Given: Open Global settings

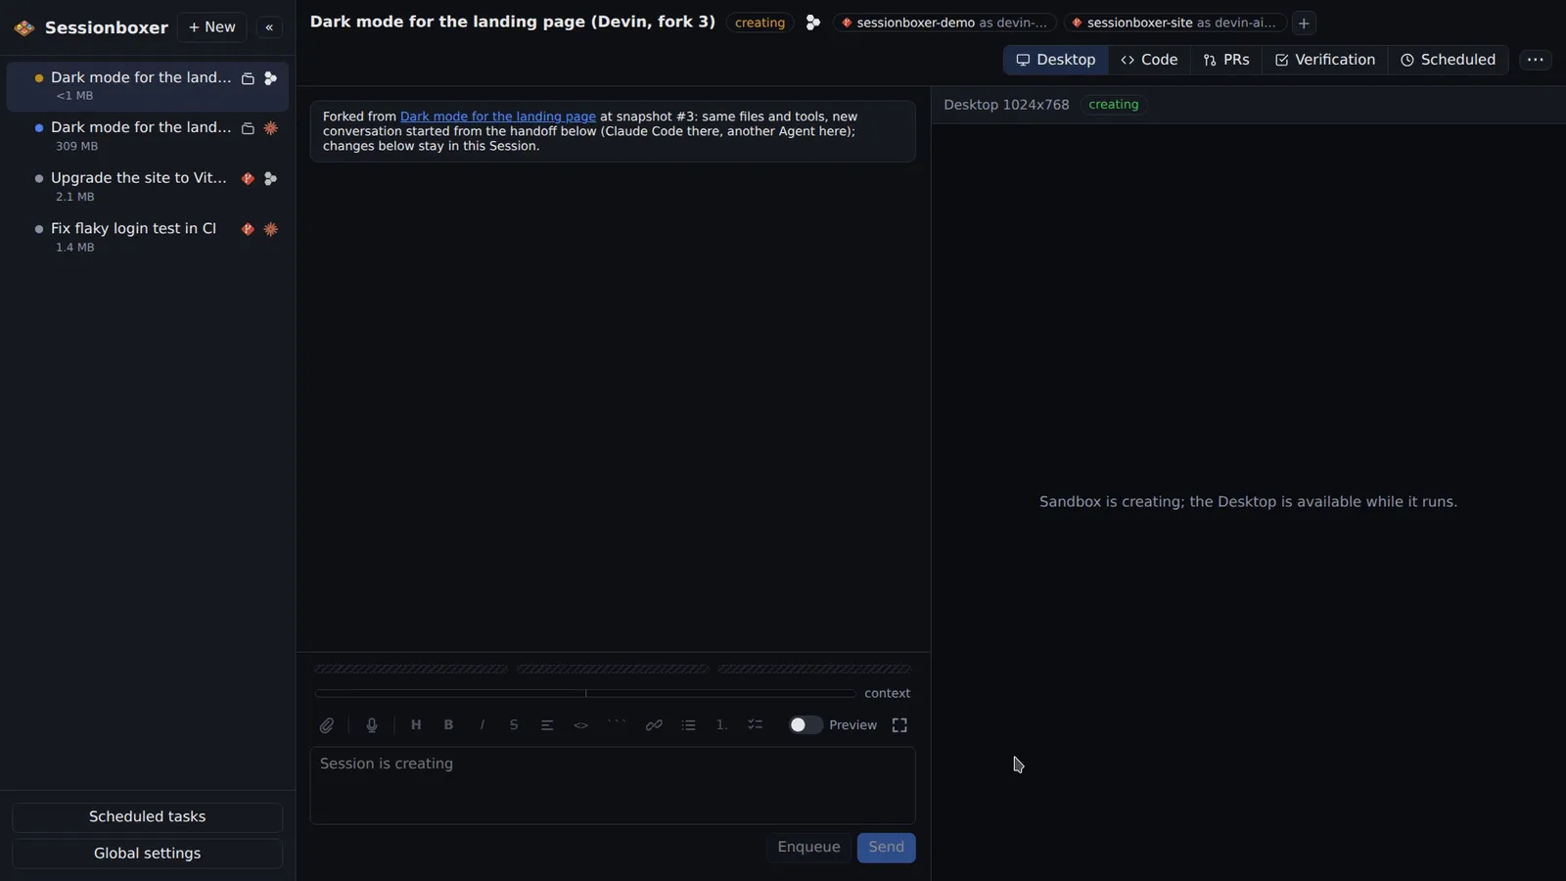Looking at the screenshot, I should point(147,854).
